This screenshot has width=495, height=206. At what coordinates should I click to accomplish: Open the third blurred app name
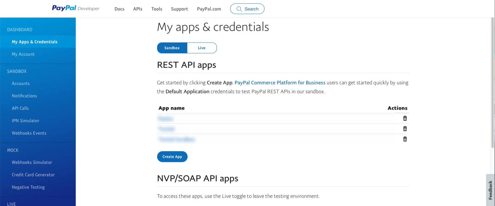pyautogui.click(x=177, y=139)
